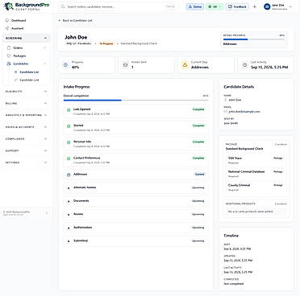Open the Orders menu item
The image size is (300, 296).
pyautogui.click(x=27, y=47)
